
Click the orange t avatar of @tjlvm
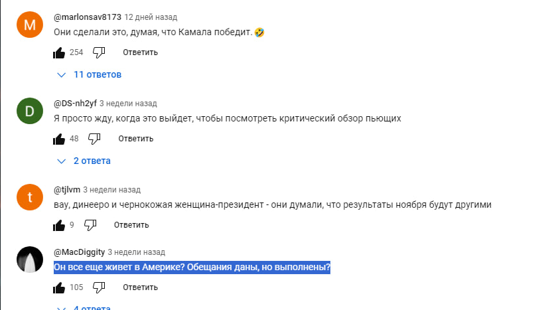click(x=29, y=198)
